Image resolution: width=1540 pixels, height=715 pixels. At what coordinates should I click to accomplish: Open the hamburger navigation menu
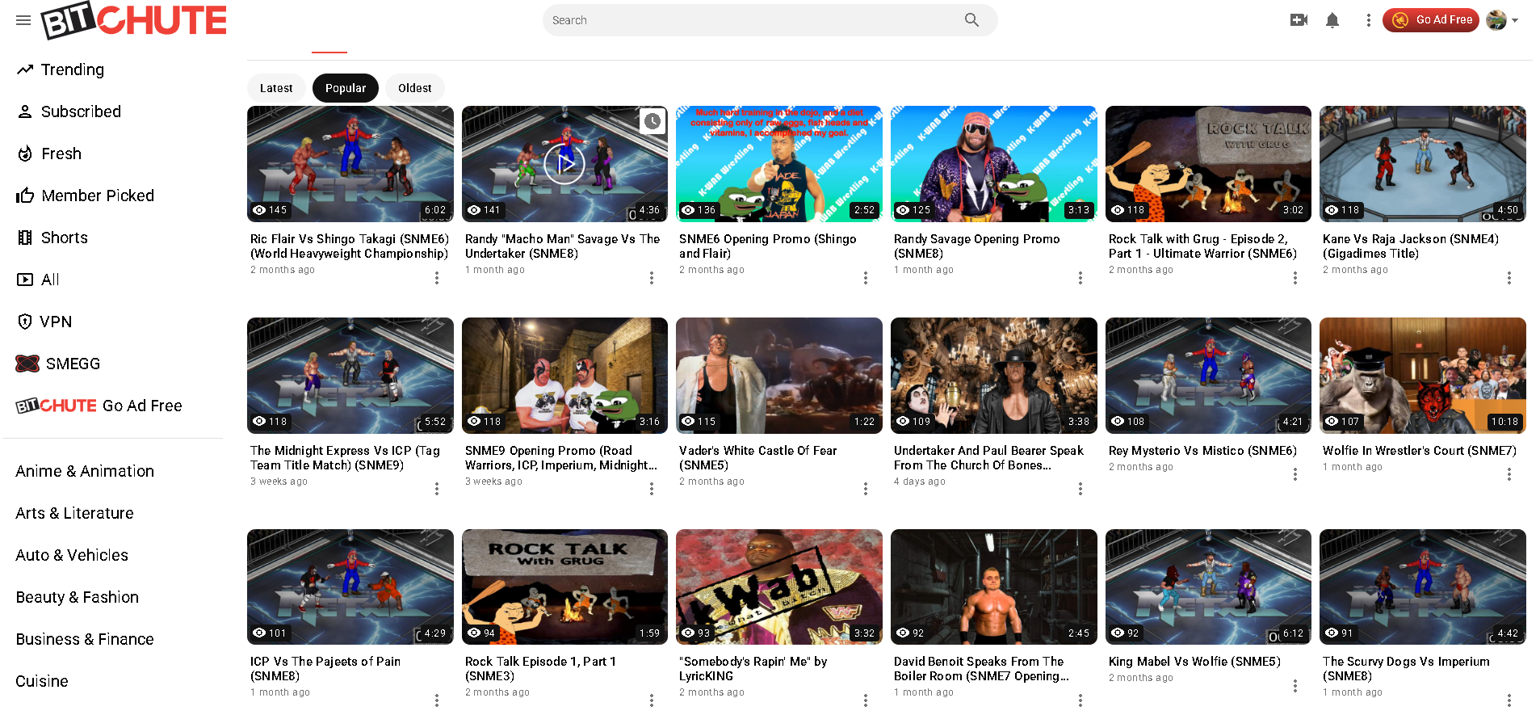pyautogui.click(x=23, y=20)
